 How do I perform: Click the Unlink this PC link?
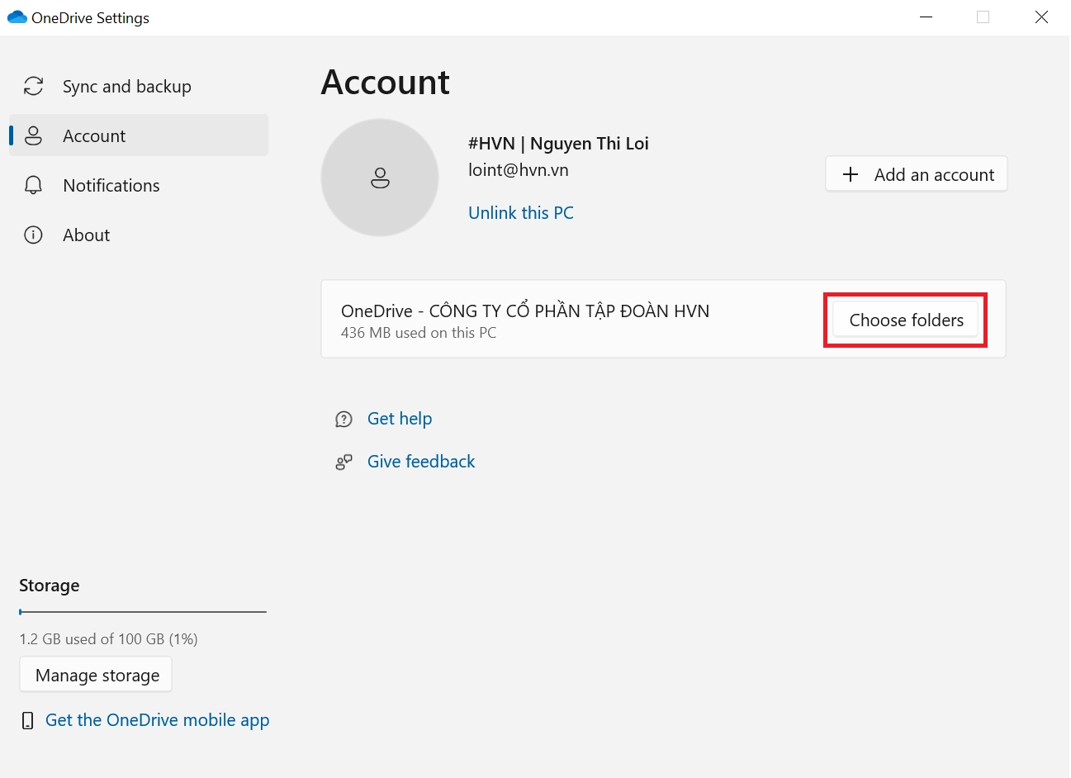[521, 213]
